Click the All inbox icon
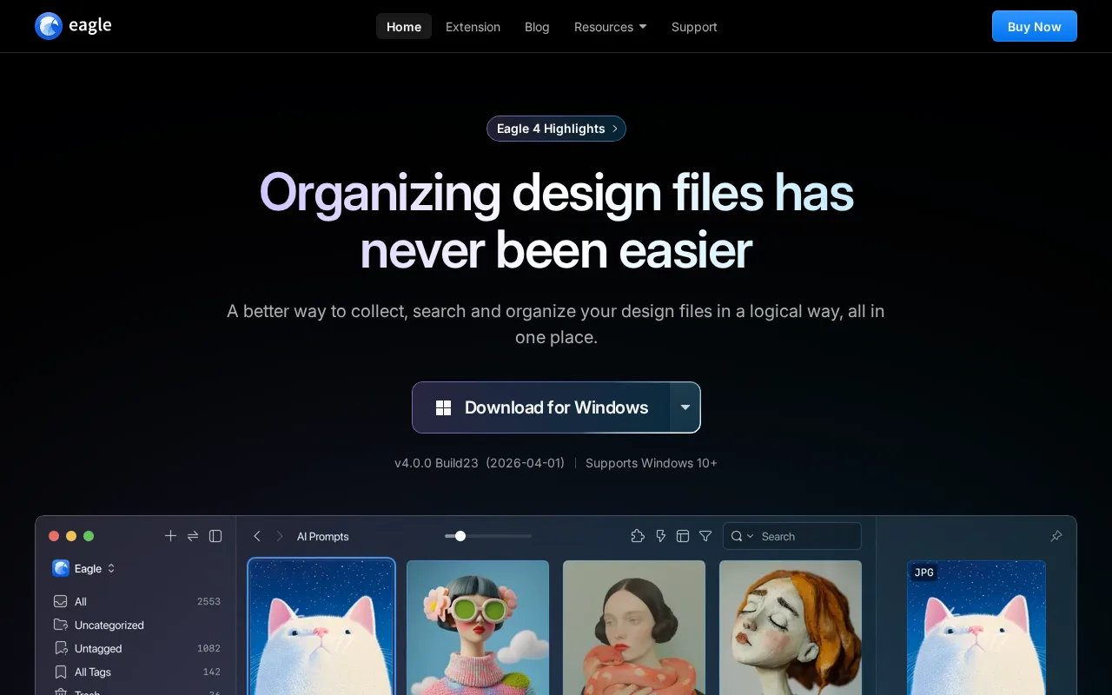 60,601
